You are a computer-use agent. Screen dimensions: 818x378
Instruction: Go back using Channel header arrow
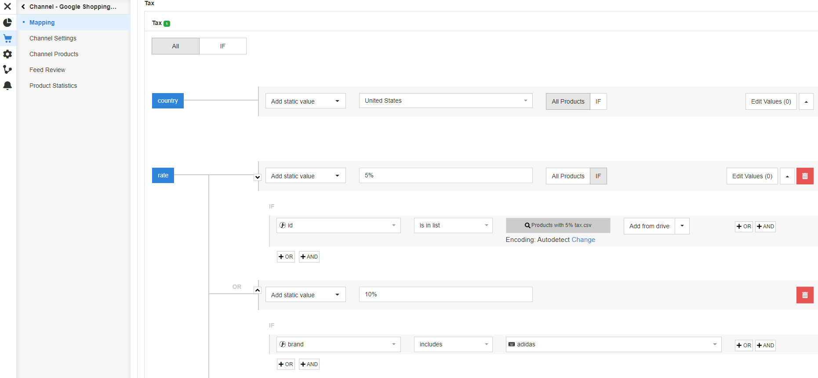(x=23, y=7)
